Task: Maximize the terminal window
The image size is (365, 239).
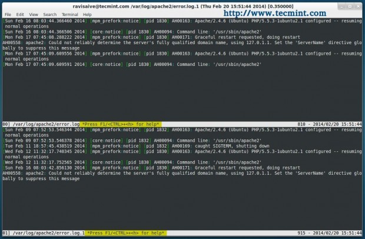Action: 350,6
